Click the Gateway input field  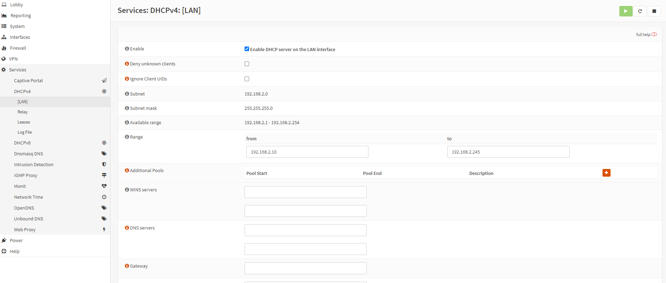tap(306, 268)
